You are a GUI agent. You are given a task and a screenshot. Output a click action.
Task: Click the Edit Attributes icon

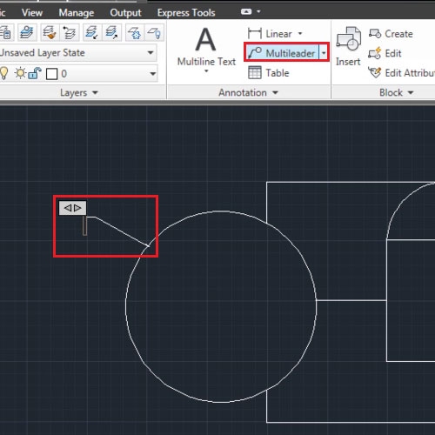click(375, 72)
